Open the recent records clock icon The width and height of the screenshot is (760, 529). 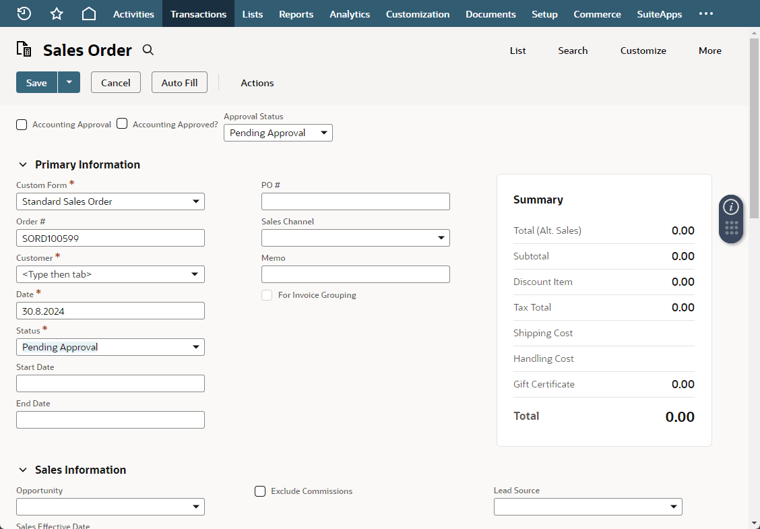[x=23, y=13]
